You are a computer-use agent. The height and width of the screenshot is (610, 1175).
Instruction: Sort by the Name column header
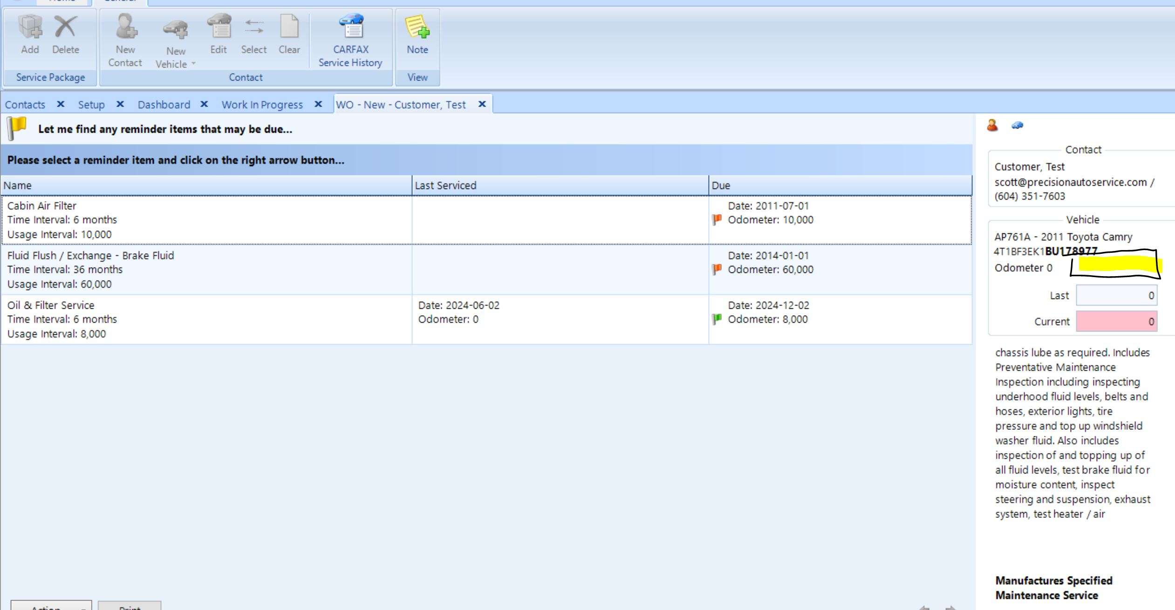point(206,185)
